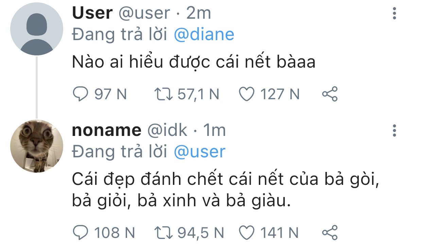Like User's tweet with heart icon

(247, 94)
